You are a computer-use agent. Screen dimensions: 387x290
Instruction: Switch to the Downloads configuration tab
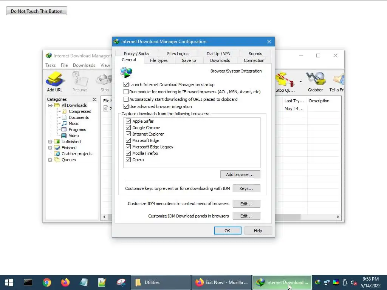coord(220,60)
